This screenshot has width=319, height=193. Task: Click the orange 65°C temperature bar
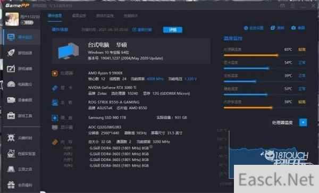[x=251, y=55]
